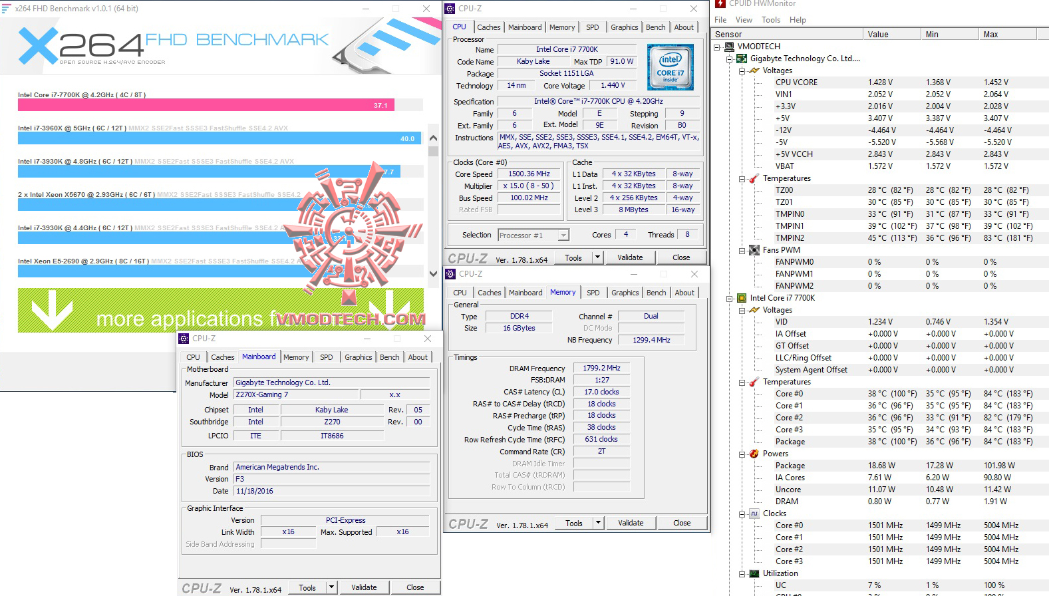
Task: Click the CPU-Z title icon of Memory window
Action: pos(451,274)
